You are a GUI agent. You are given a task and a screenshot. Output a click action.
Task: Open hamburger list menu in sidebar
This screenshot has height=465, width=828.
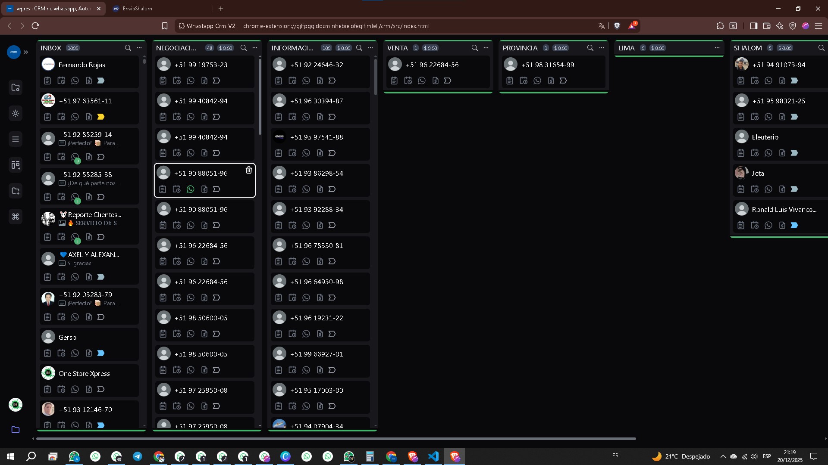(x=16, y=139)
